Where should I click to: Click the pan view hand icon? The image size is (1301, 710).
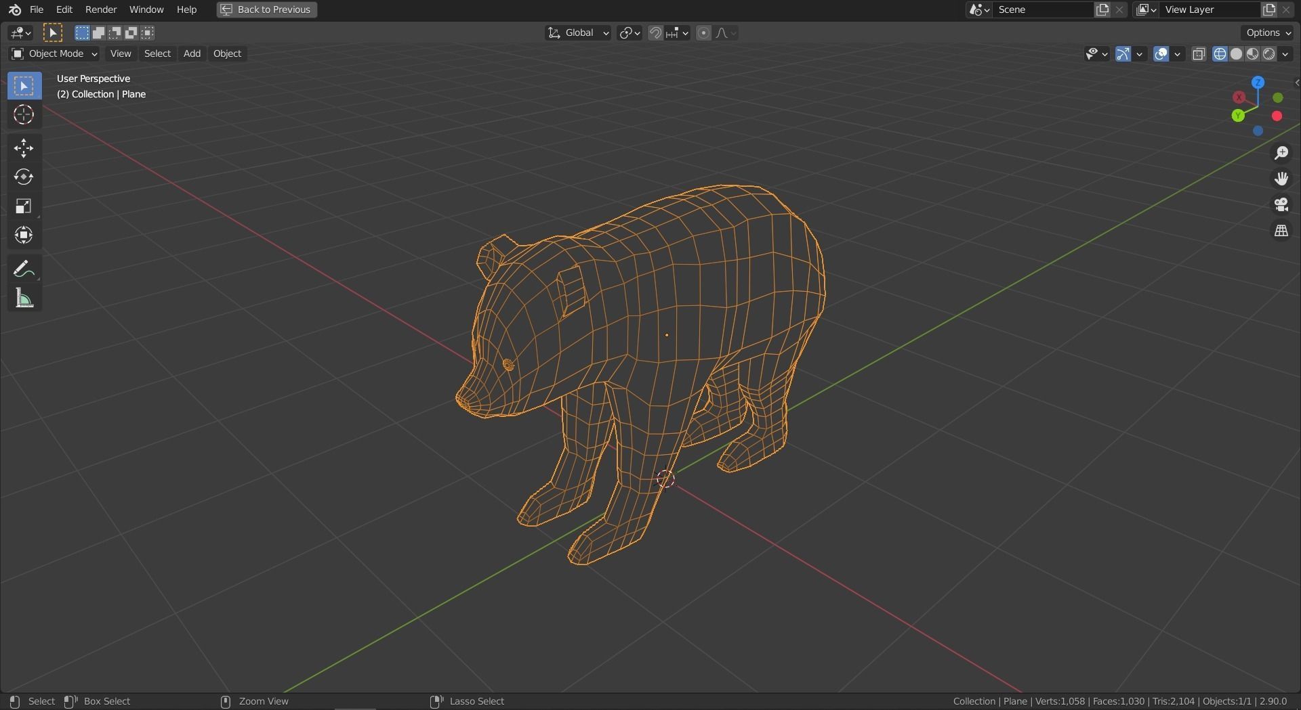point(1281,179)
